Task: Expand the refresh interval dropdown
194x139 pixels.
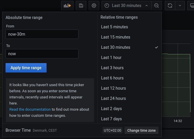Action: tap(180, 6)
